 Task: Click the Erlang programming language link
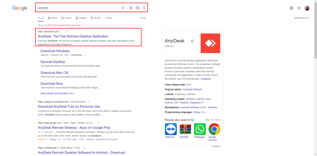(x=197, y=112)
